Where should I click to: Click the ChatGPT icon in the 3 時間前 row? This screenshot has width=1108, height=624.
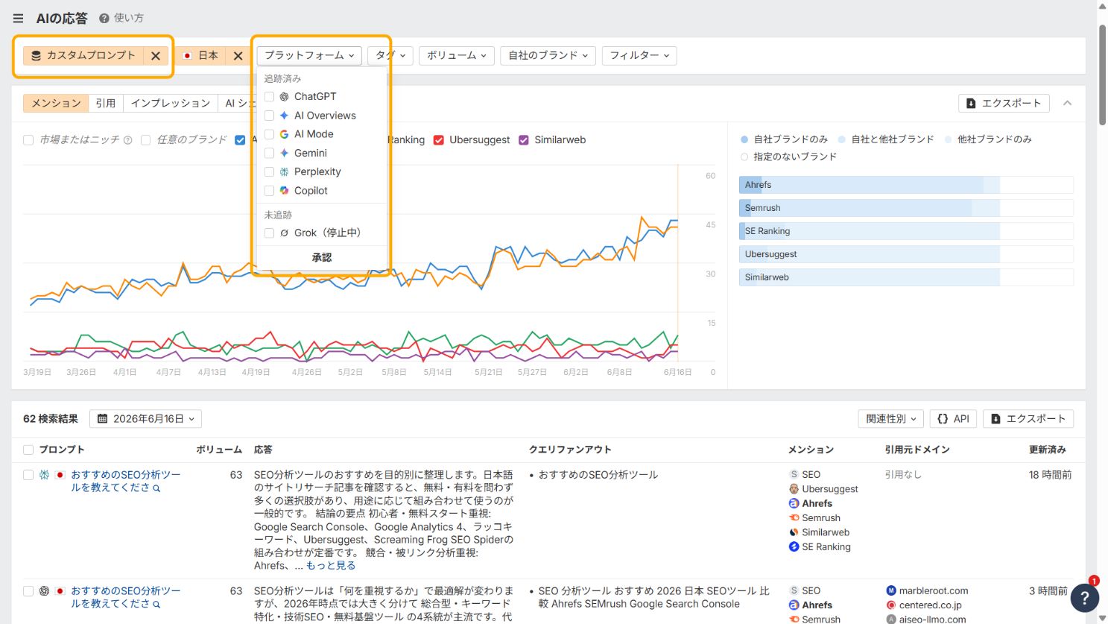tap(44, 590)
